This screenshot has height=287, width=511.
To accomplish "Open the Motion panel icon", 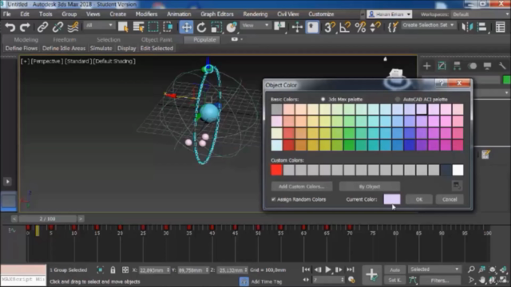I will [472, 66].
